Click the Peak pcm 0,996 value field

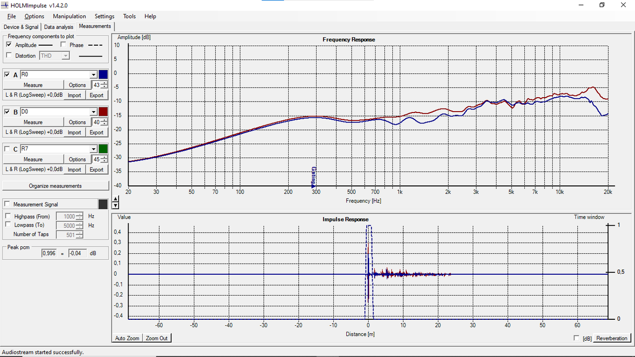point(50,253)
